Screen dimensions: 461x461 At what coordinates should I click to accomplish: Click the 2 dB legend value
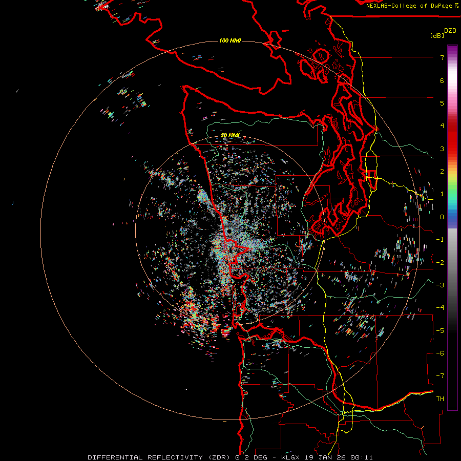[442, 172]
